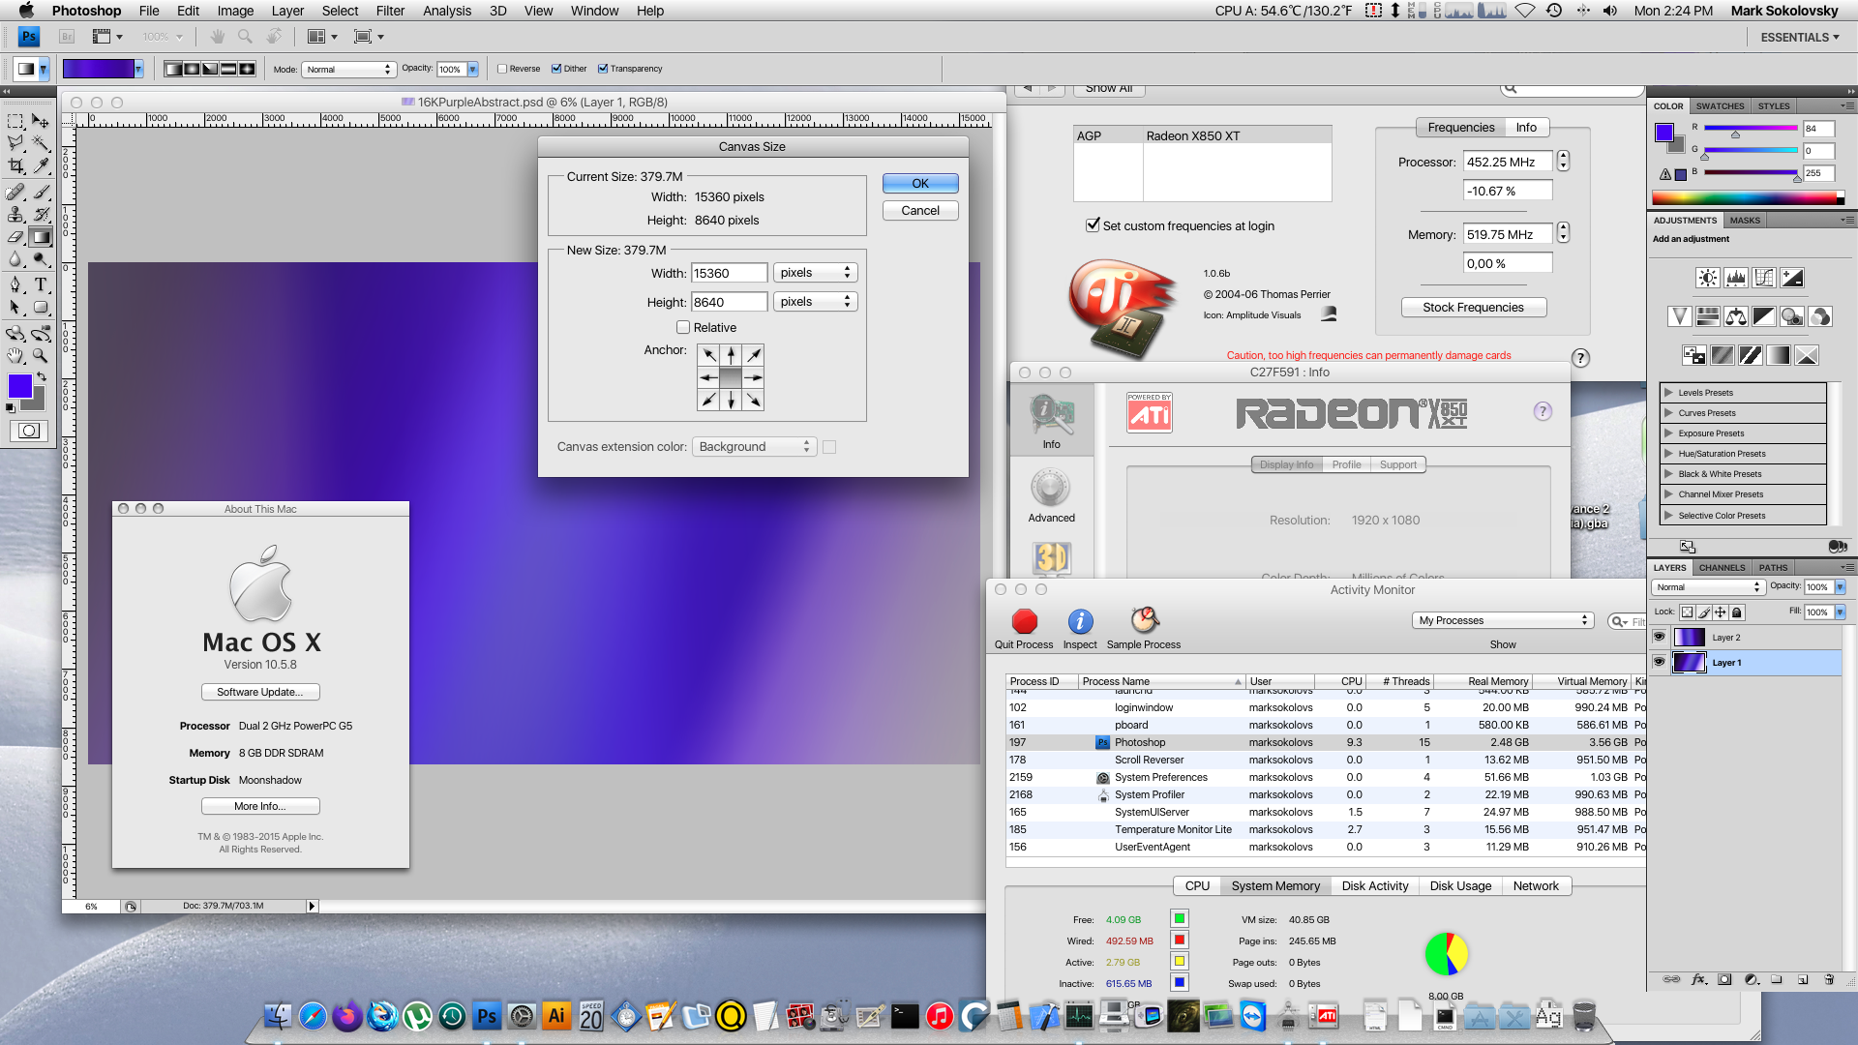Click the Stock Frequencies button
The height and width of the screenshot is (1045, 1858).
click(x=1473, y=307)
